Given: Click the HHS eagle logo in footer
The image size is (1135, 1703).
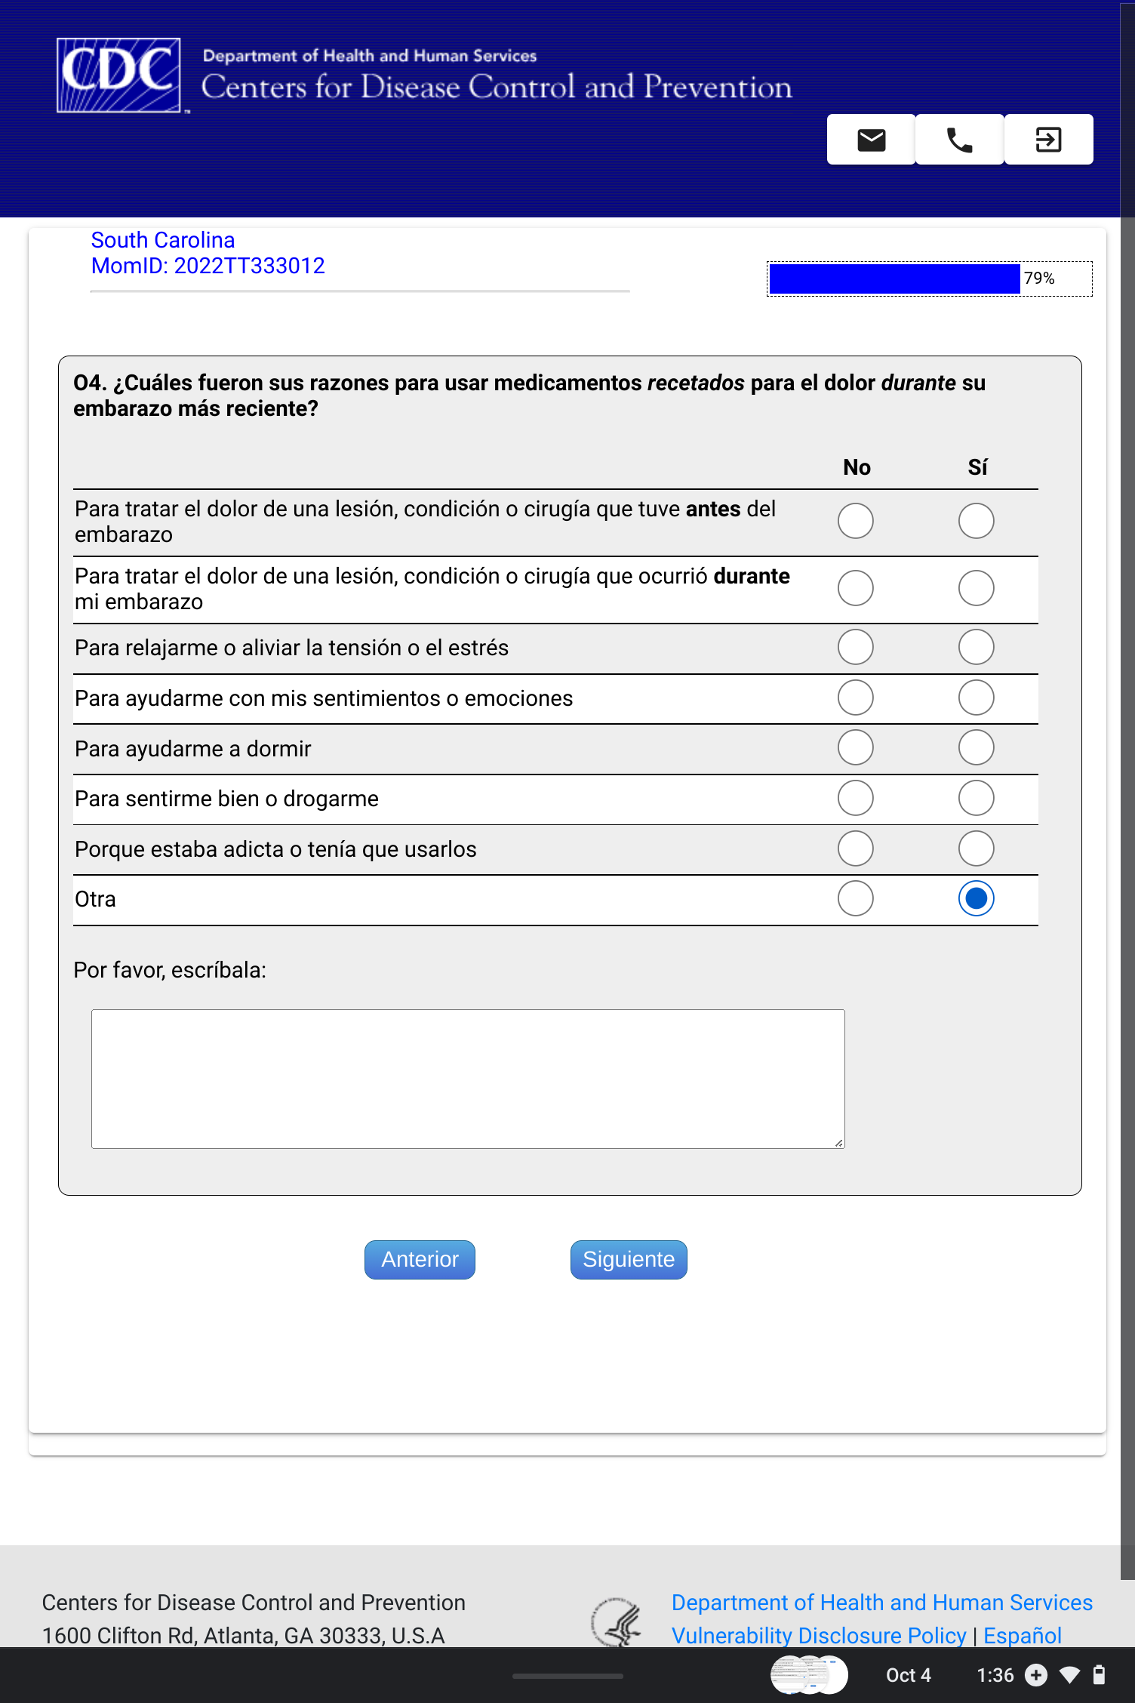Looking at the screenshot, I should [617, 1621].
